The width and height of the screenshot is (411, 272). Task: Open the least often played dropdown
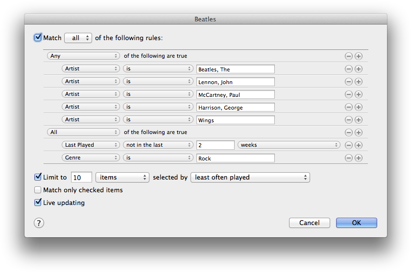tap(250, 177)
